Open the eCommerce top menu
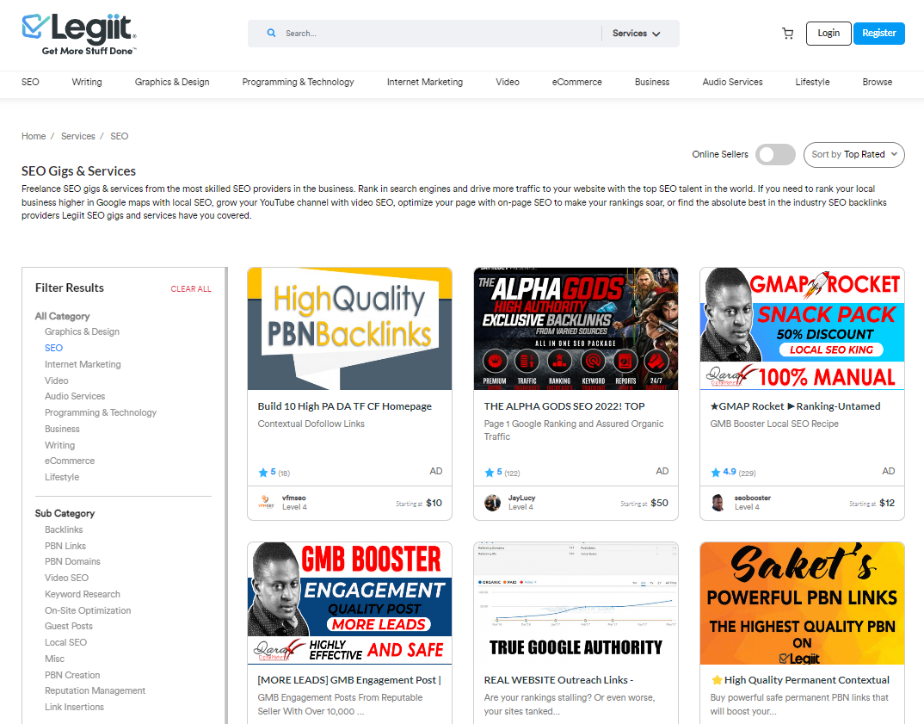 coord(577,82)
